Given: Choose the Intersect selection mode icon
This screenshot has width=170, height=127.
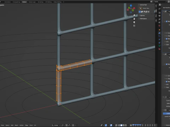Looking at the screenshot, I should click(x=148, y=12).
